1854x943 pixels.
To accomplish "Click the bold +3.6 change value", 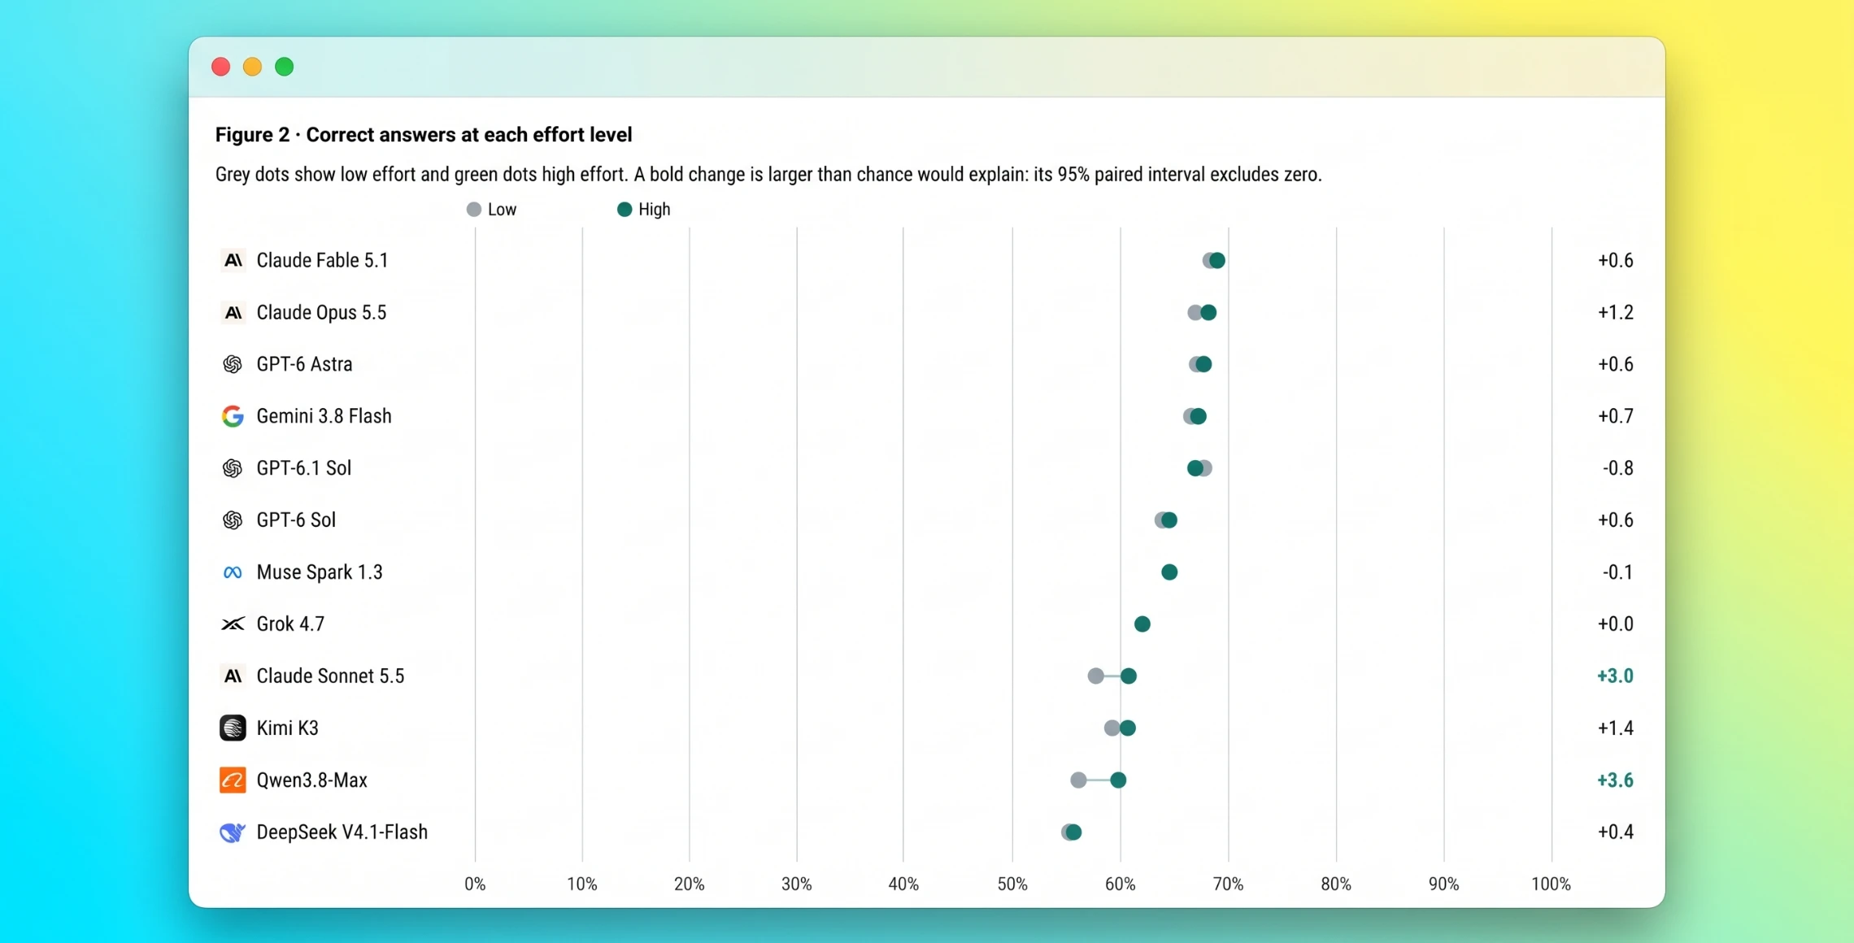I will pyautogui.click(x=1615, y=780).
